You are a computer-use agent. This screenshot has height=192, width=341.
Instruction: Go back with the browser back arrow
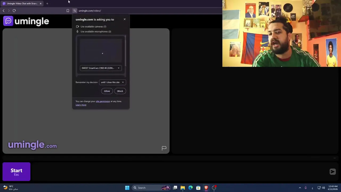pyautogui.click(x=3, y=11)
